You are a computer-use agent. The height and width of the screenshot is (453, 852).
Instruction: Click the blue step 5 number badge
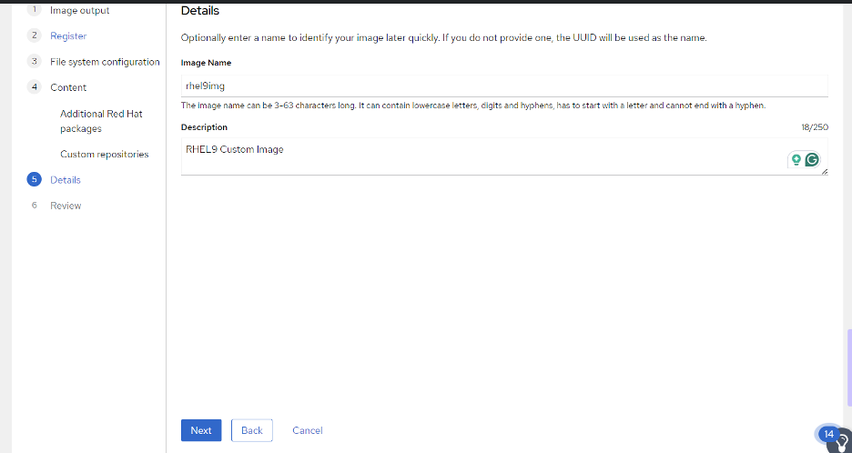tap(35, 180)
